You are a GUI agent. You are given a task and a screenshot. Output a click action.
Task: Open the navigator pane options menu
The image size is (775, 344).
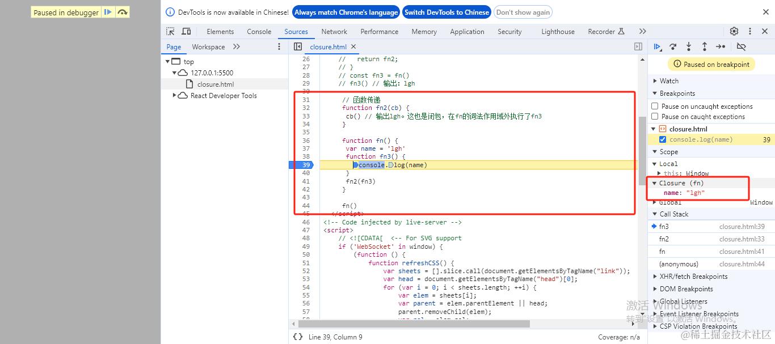279,46
